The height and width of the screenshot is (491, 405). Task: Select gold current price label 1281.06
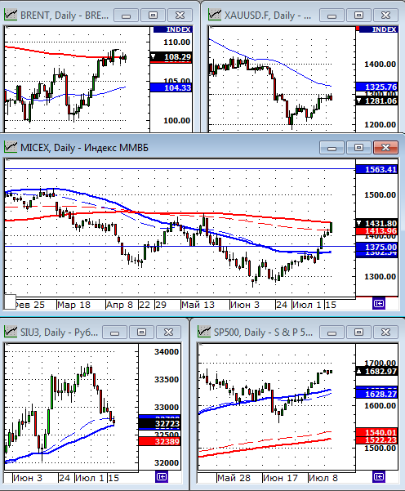click(x=377, y=100)
